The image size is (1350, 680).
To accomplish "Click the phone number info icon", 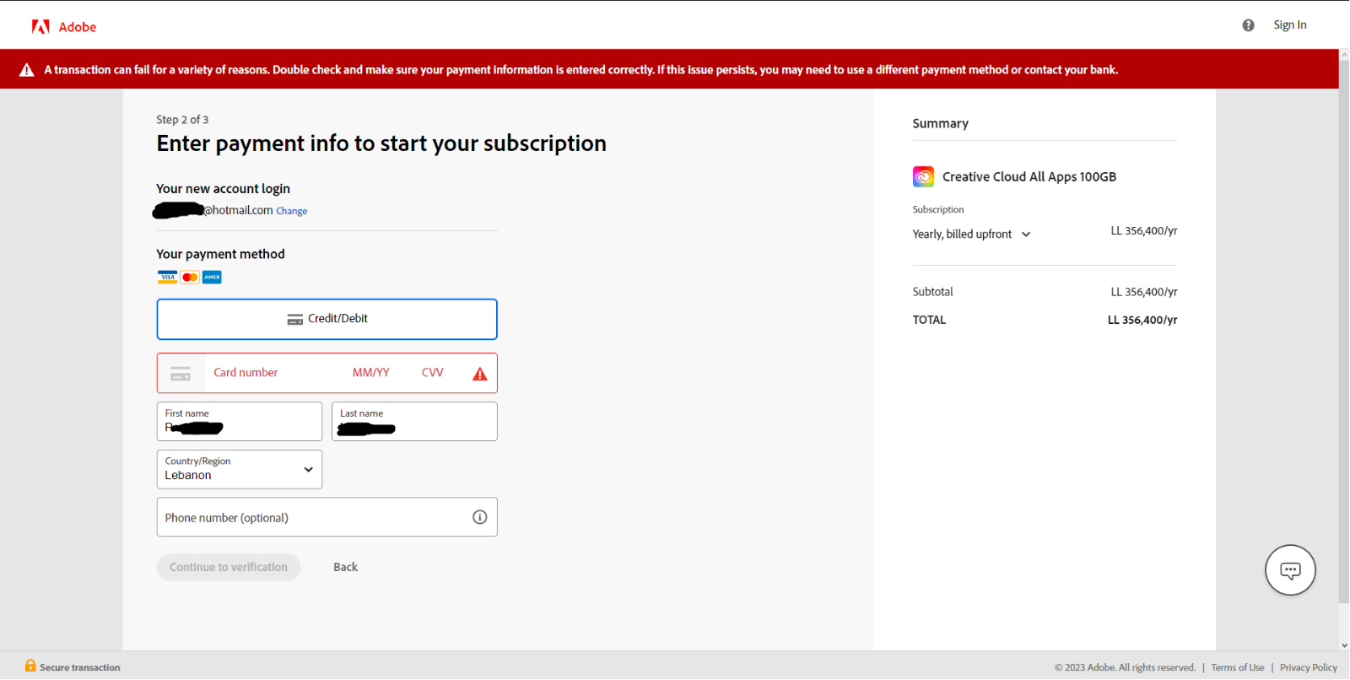I will [480, 517].
